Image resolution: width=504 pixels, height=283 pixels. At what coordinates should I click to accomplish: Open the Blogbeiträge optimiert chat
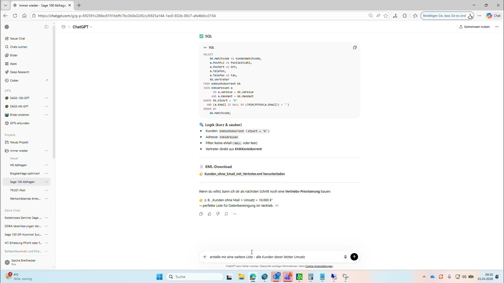[x=25, y=173]
